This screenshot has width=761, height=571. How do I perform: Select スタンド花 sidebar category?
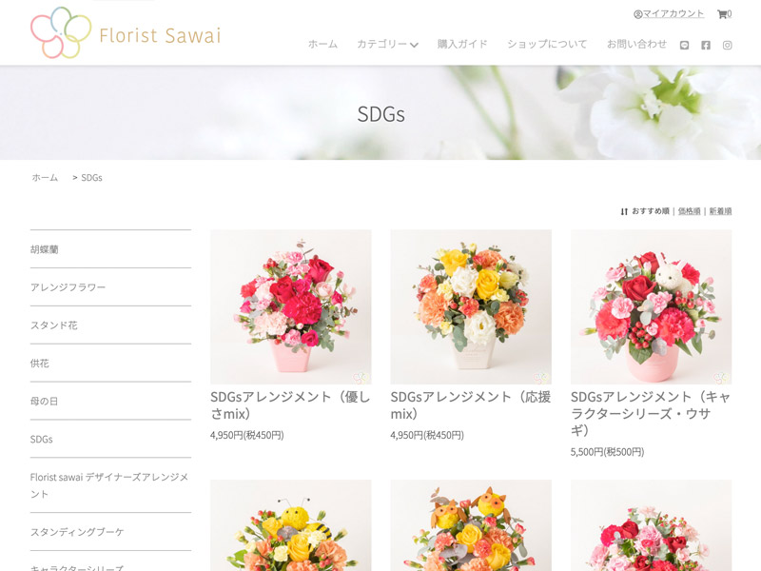pyautogui.click(x=110, y=325)
